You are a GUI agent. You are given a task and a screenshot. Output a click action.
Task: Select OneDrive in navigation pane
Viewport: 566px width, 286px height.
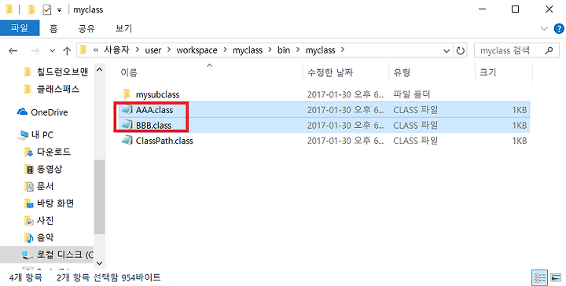coord(49,112)
